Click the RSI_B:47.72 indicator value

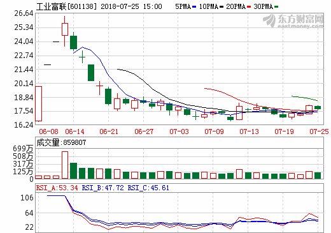click(102, 188)
